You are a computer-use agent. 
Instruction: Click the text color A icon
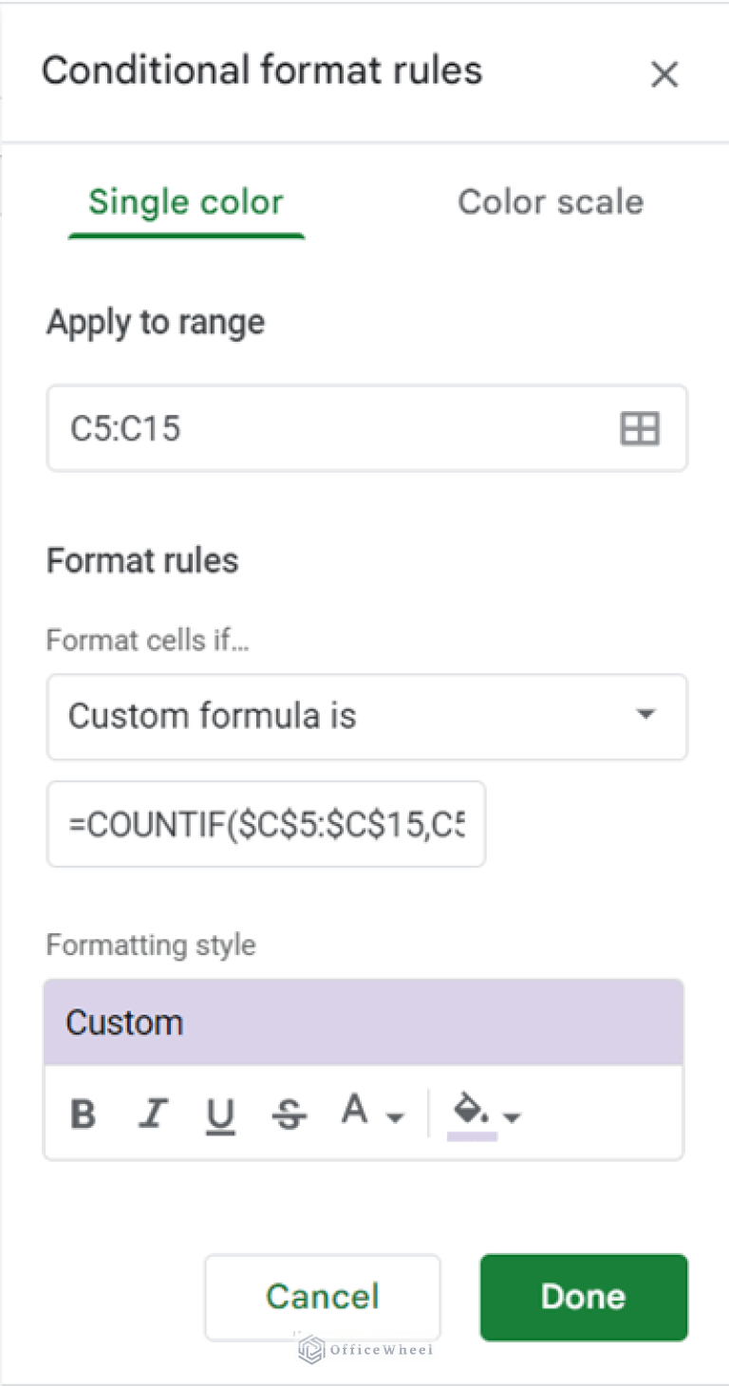(355, 1109)
